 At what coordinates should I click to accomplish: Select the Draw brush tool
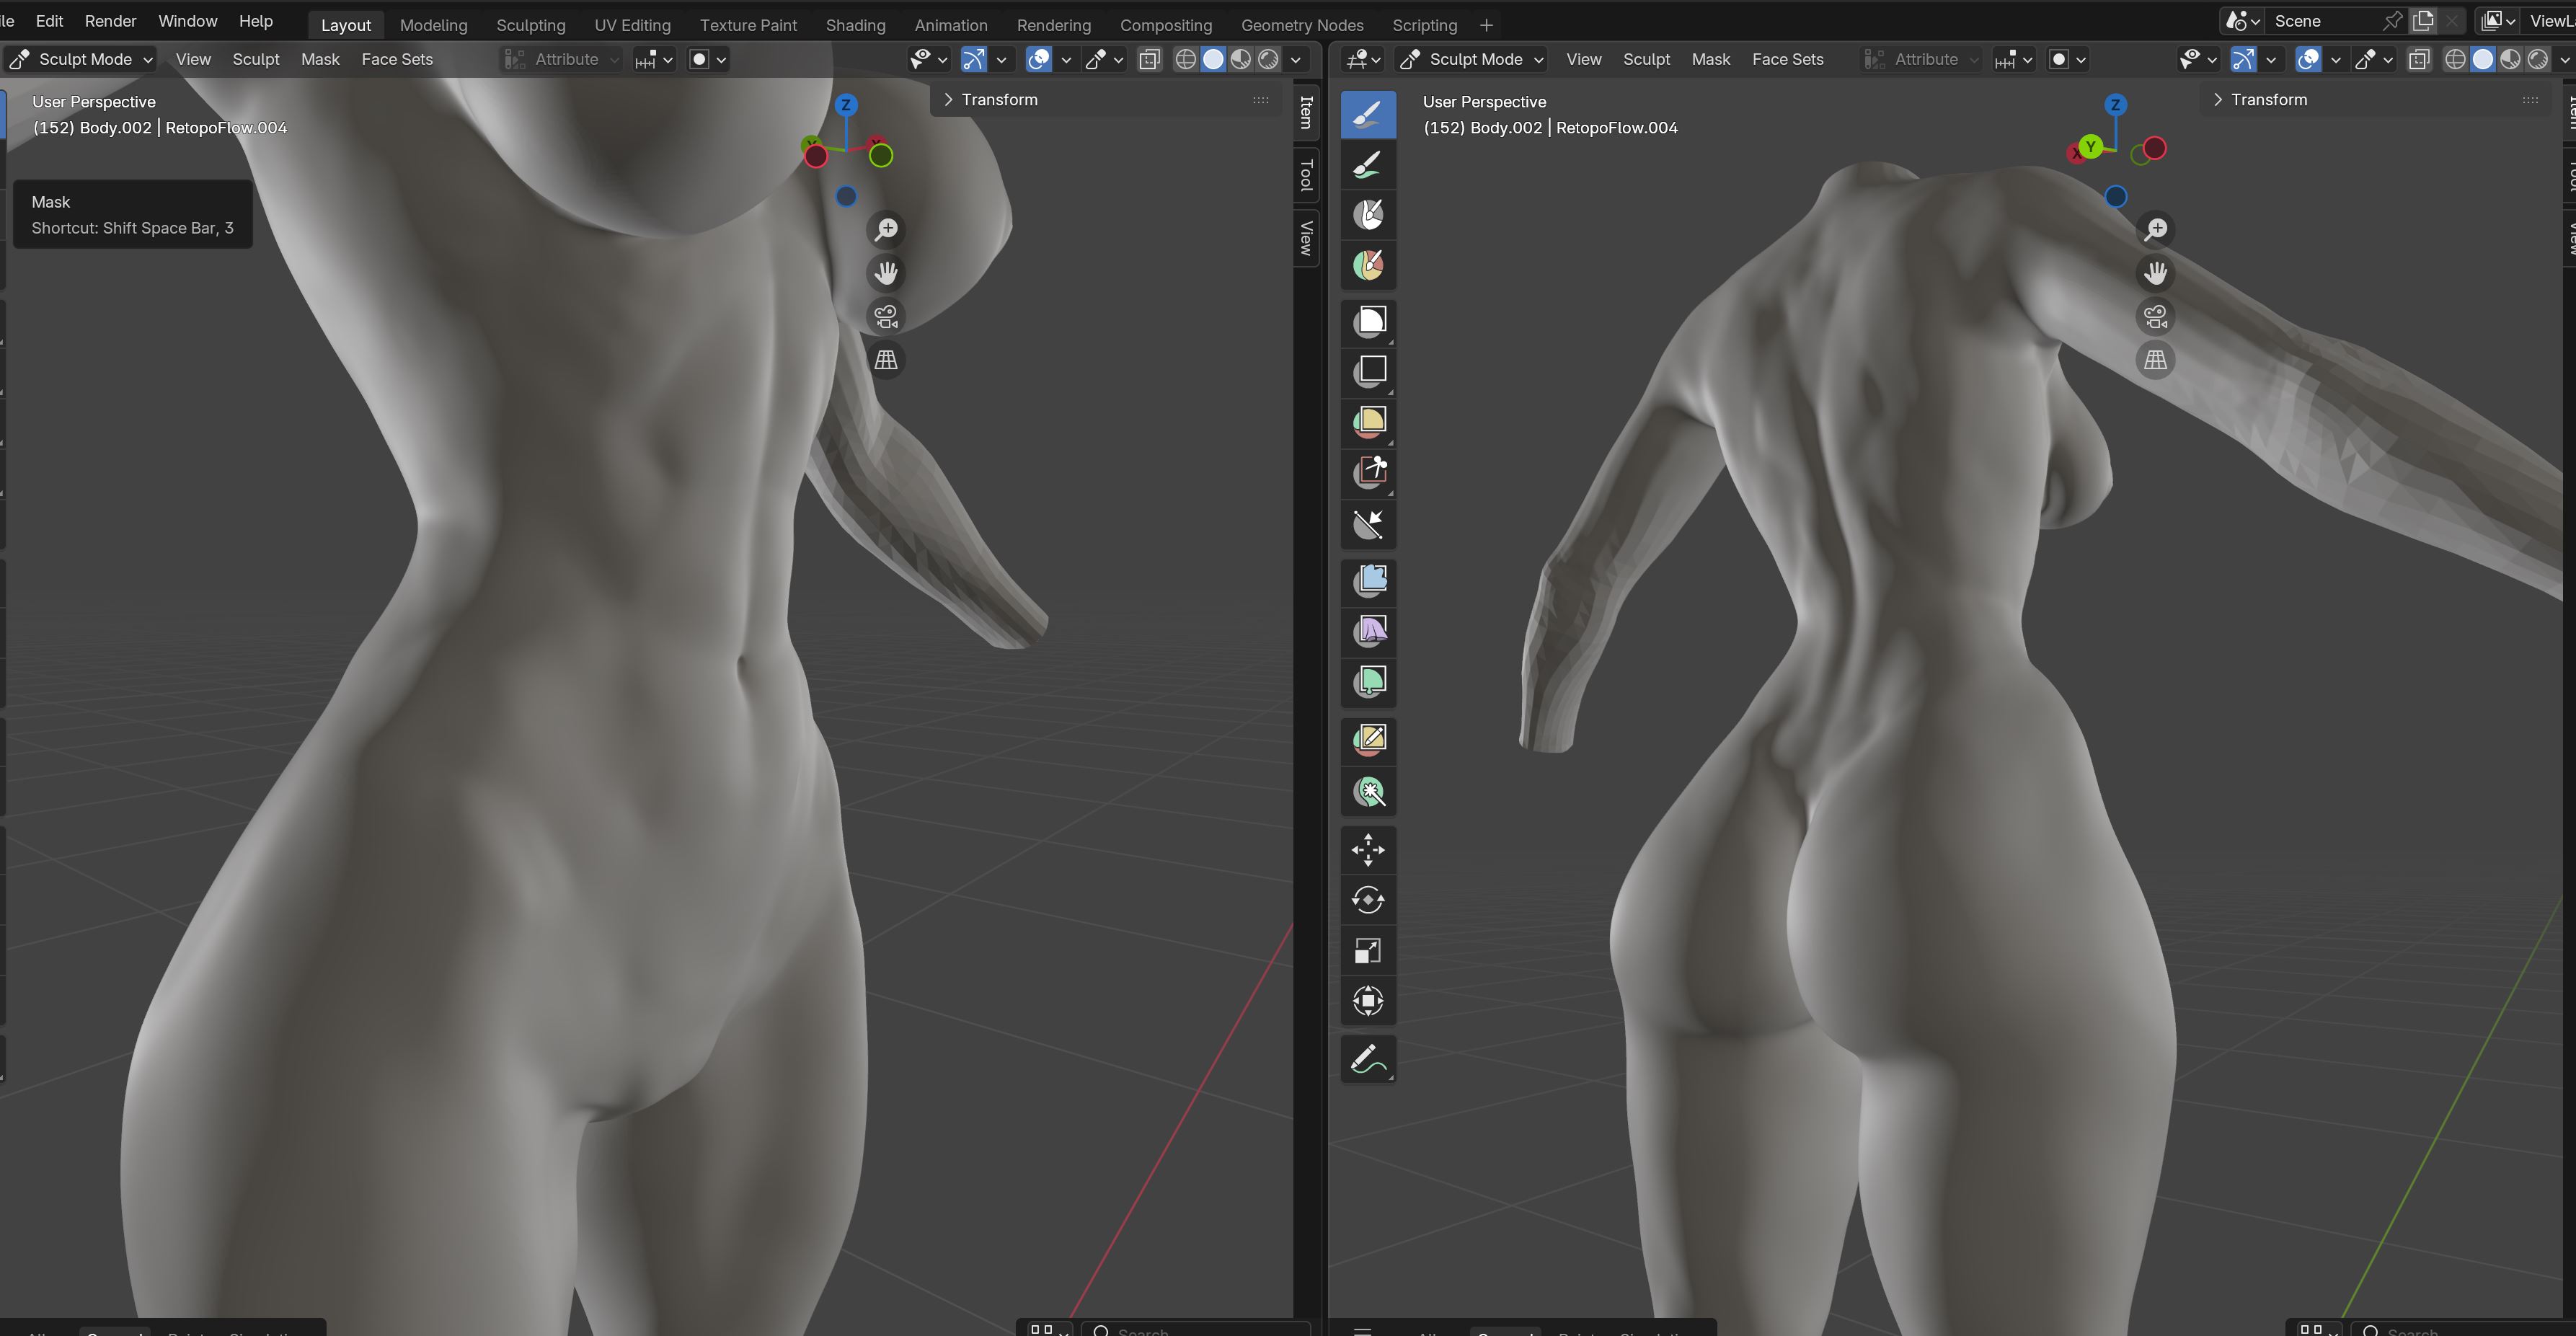1368,114
